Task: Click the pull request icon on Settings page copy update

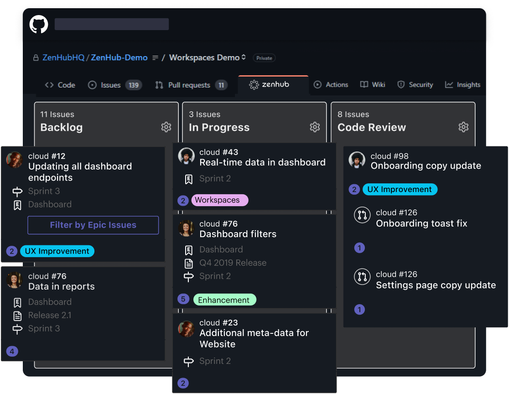Action: tap(362, 277)
